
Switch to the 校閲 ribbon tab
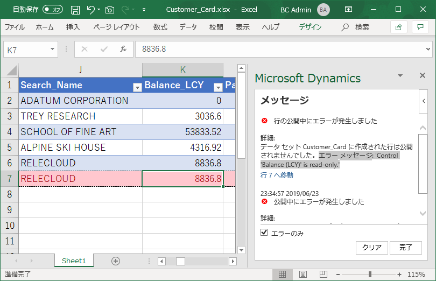point(216,27)
